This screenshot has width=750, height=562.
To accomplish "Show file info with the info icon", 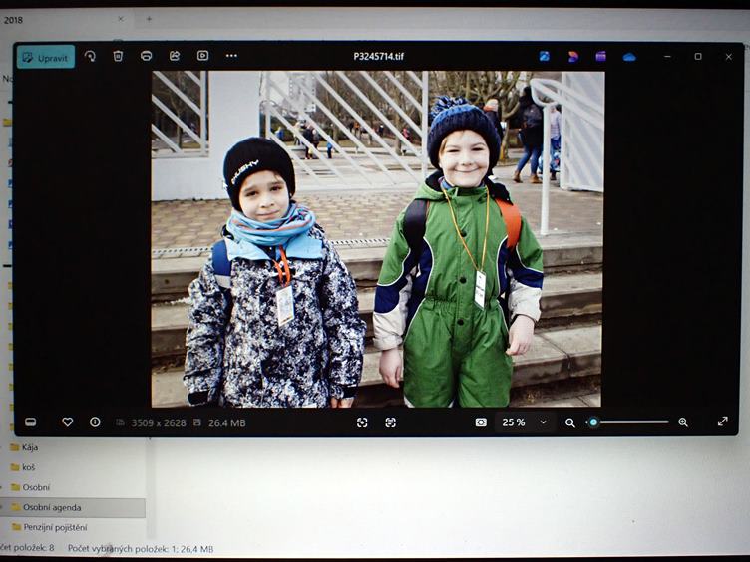I will 95,422.
